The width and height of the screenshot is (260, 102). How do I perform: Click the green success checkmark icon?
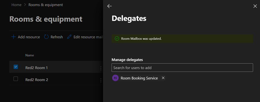(117, 39)
